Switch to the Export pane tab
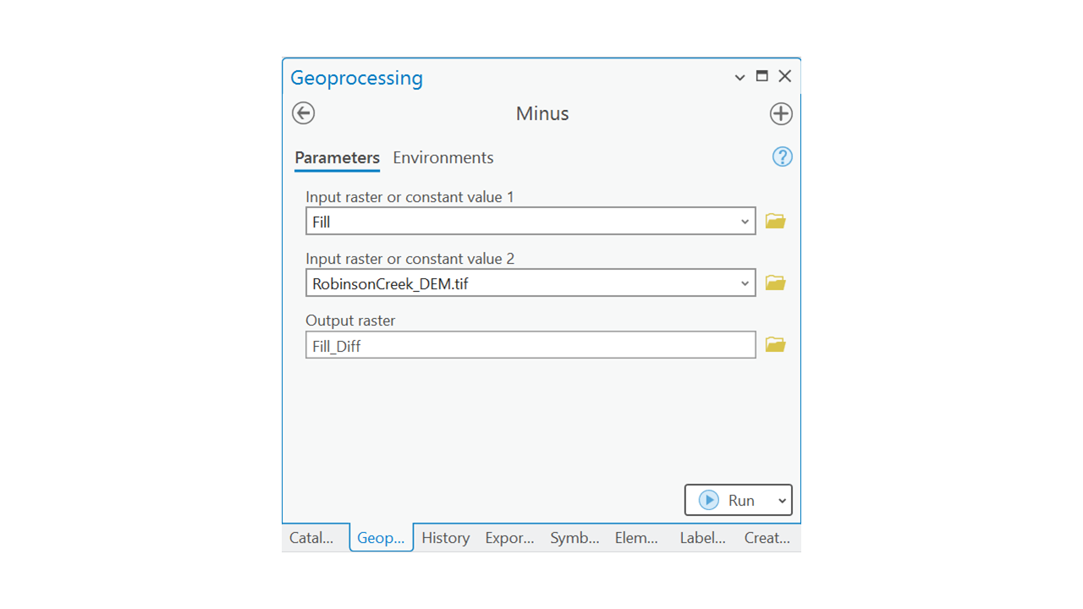The width and height of the screenshot is (1083, 609). (x=509, y=538)
